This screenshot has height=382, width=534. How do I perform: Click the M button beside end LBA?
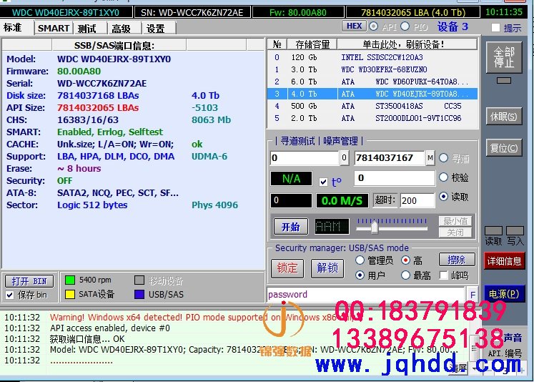(x=430, y=158)
